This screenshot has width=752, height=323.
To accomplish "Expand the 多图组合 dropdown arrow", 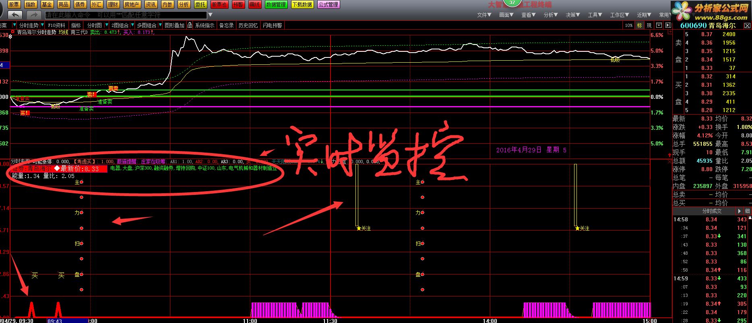I will [160, 25].
